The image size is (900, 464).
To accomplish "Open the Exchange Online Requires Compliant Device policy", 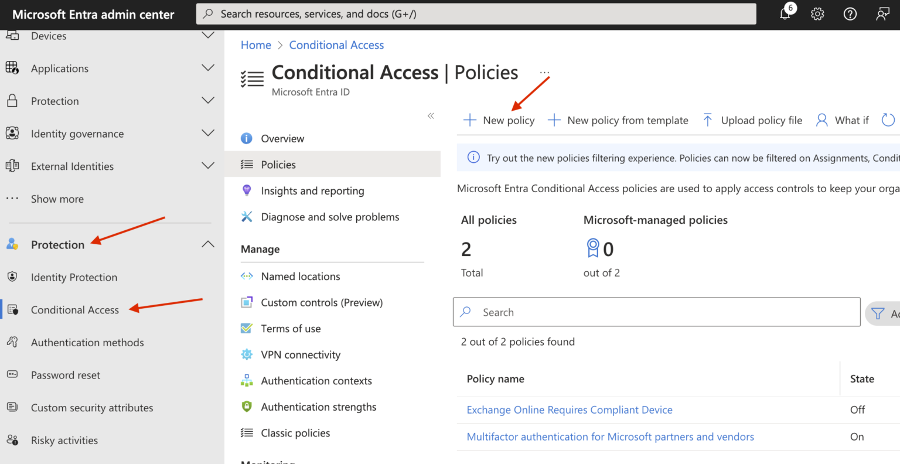I will (x=569, y=410).
